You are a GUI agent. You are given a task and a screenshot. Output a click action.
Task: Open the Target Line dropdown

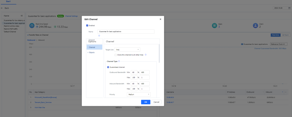pos(127,50)
